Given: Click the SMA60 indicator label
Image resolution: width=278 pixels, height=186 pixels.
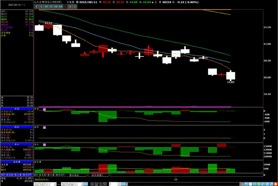Looking at the screenshot, I should [4, 19].
